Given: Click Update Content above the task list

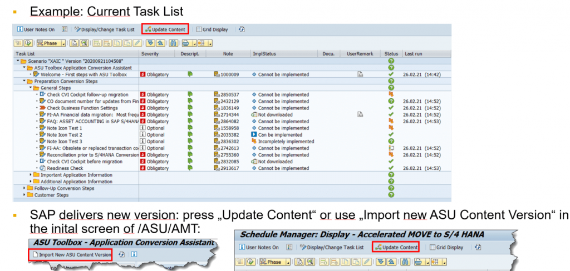Looking at the screenshot, I should (165, 29).
